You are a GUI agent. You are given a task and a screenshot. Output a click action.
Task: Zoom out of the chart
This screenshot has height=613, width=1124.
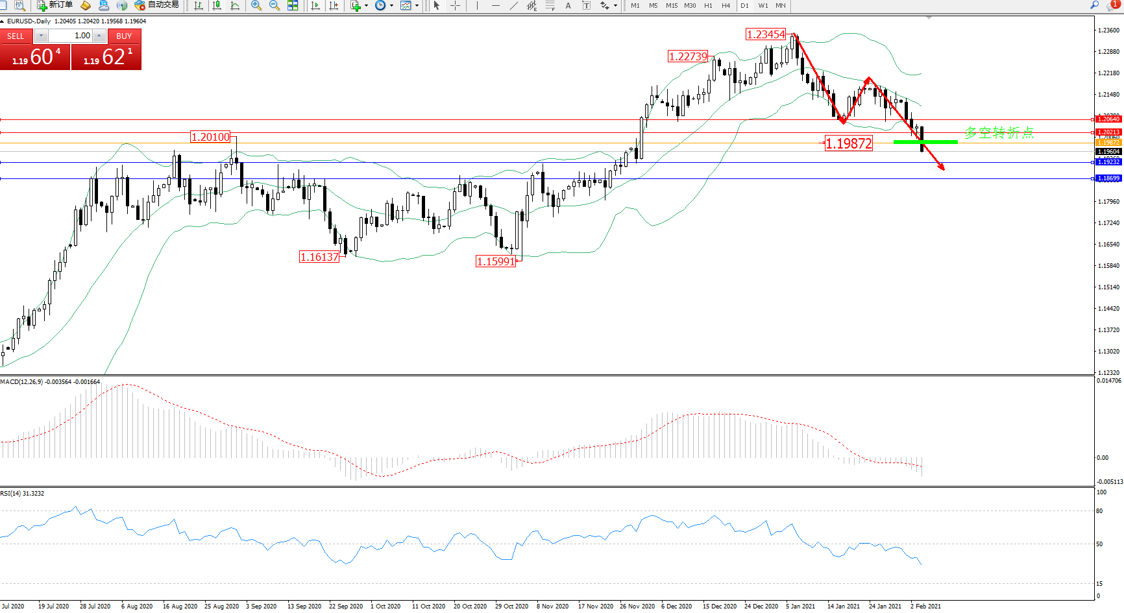pos(274,5)
